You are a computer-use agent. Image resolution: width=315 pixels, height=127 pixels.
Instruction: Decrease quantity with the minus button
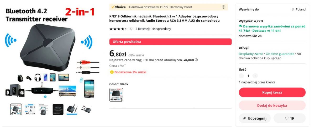coord(241,76)
